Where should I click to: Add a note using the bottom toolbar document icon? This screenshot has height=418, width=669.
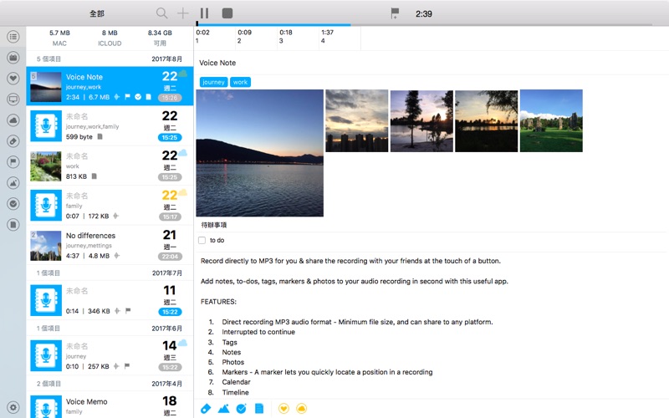[259, 409]
